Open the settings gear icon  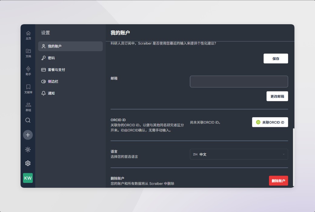tap(28, 163)
